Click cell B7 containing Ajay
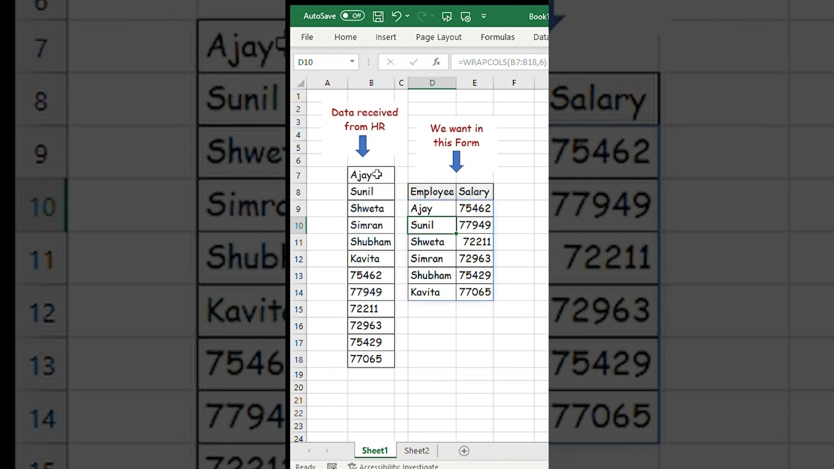This screenshot has height=469, width=834. (x=371, y=175)
